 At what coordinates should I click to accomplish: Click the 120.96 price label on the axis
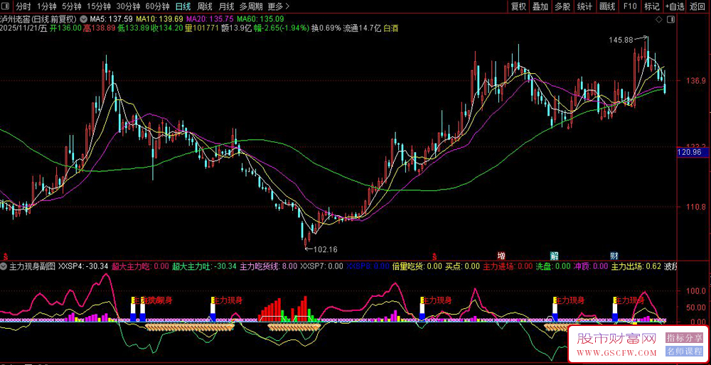click(x=690, y=152)
